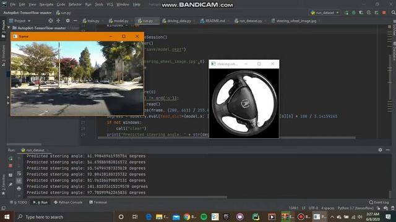396x222 pixels.
Task: Toggle Soft-Wrap icon in Run console
Action: (19, 174)
